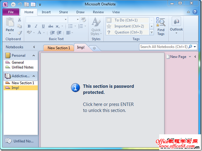Open the New Page dropdown arrow
Screen dimensions: 202x151
[x=190, y=57]
